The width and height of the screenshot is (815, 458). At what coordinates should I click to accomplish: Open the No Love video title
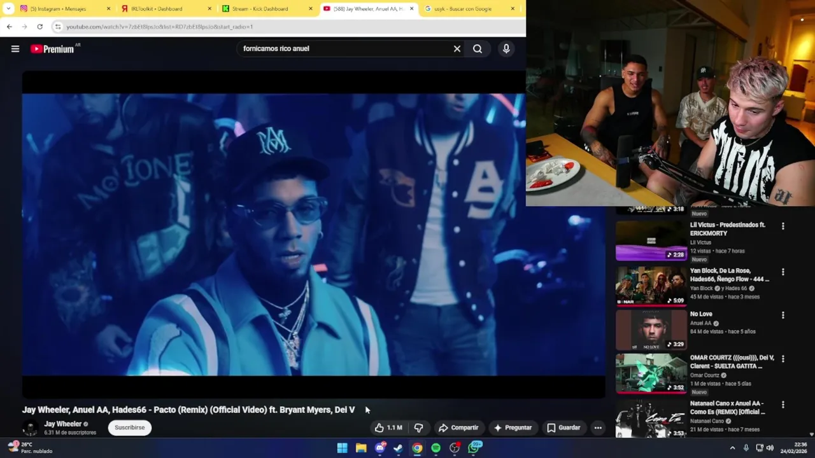701,314
